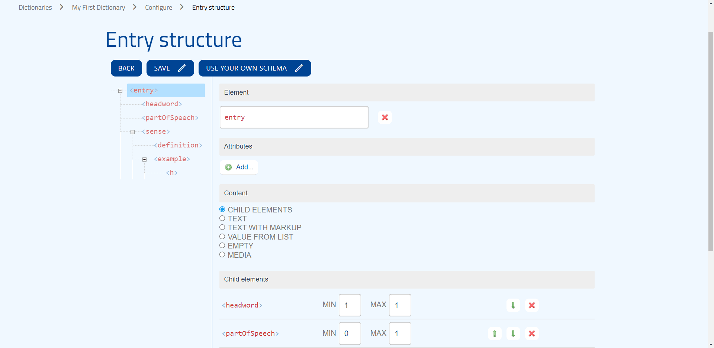The height and width of the screenshot is (348, 714).
Task: Click the green plus Add attribute icon
Action: click(229, 167)
